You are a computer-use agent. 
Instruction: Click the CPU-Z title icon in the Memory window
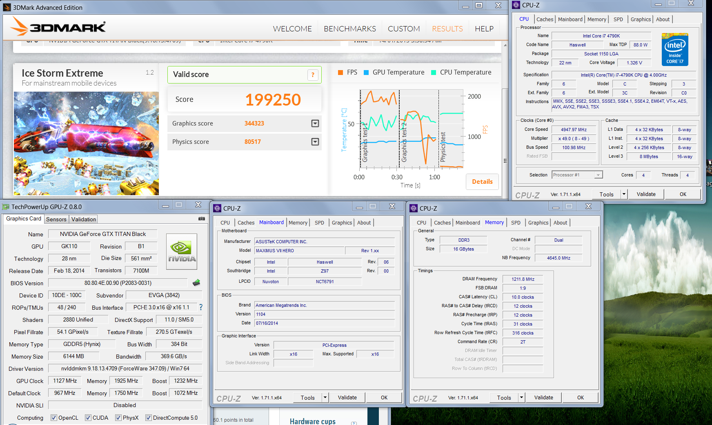pyautogui.click(x=414, y=208)
